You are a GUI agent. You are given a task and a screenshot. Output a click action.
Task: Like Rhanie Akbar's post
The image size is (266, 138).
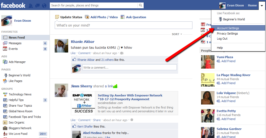pyautogui.click(x=73, y=53)
